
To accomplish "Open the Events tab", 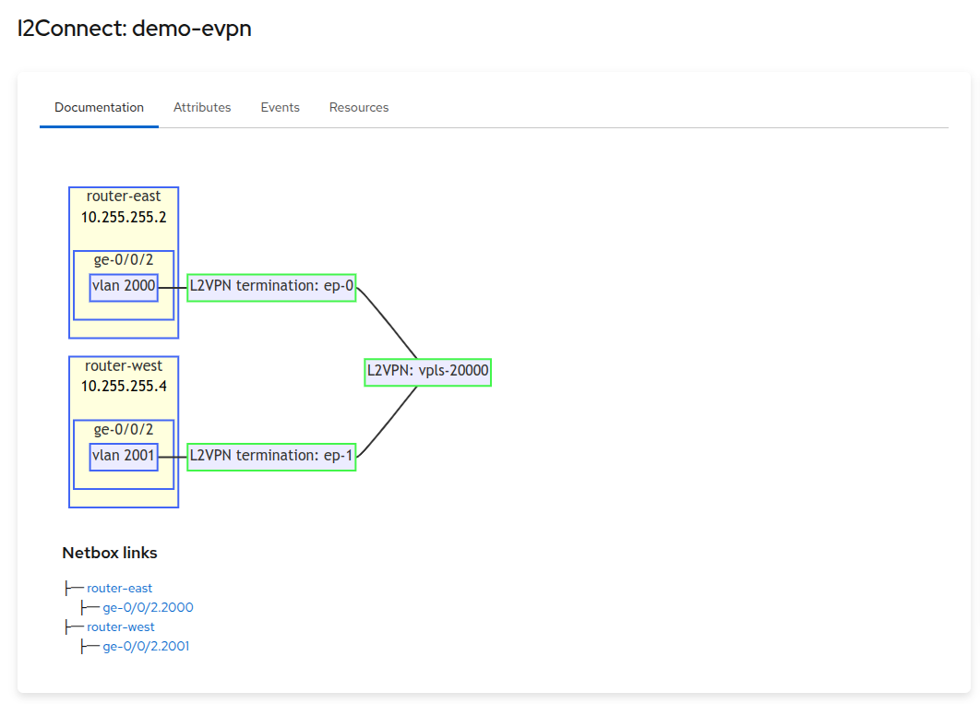I will pyautogui.click(x=280, y=107).
